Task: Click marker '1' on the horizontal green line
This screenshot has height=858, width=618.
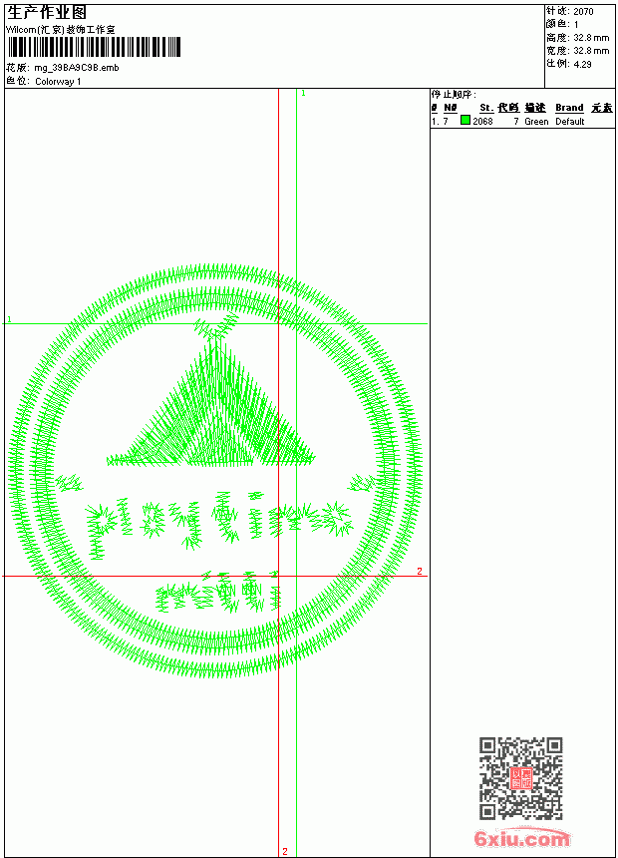Action: tap(9, 319)
